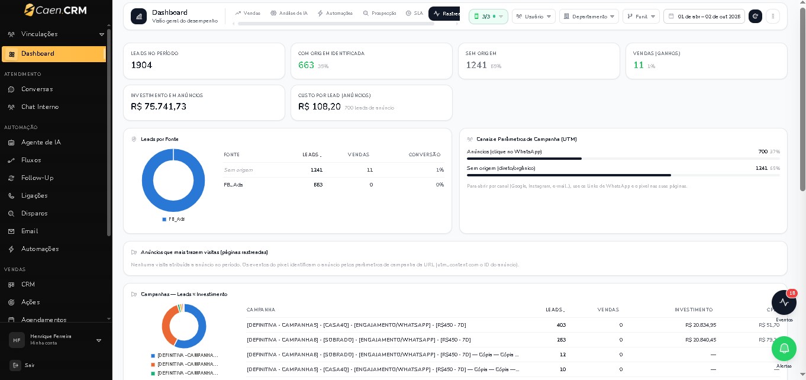Click the Anúncios (clique no WhatsApp) progress bar
806x380 pixels.
click(623, 159)
